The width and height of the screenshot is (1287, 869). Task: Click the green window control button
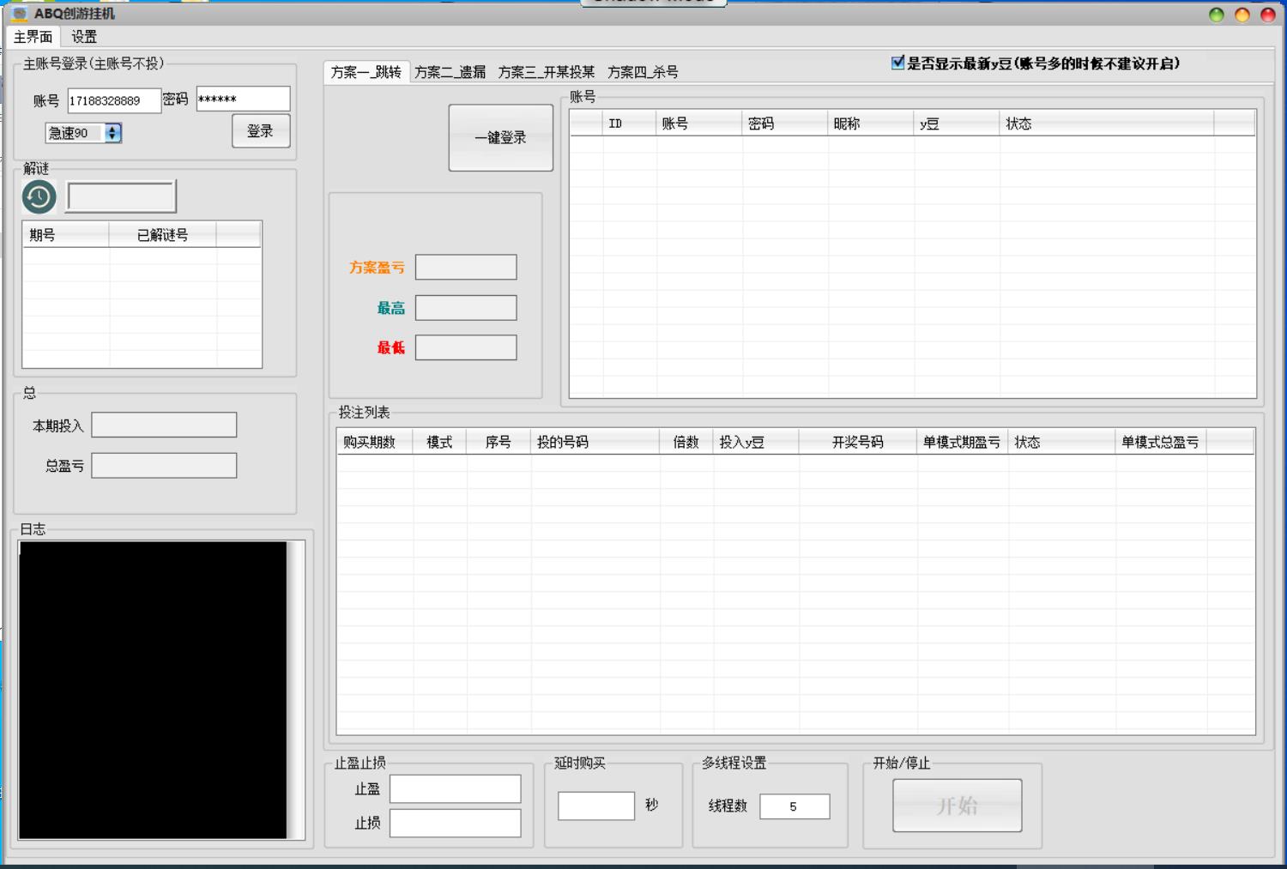pyautogui.click(x=1217, y=15)
